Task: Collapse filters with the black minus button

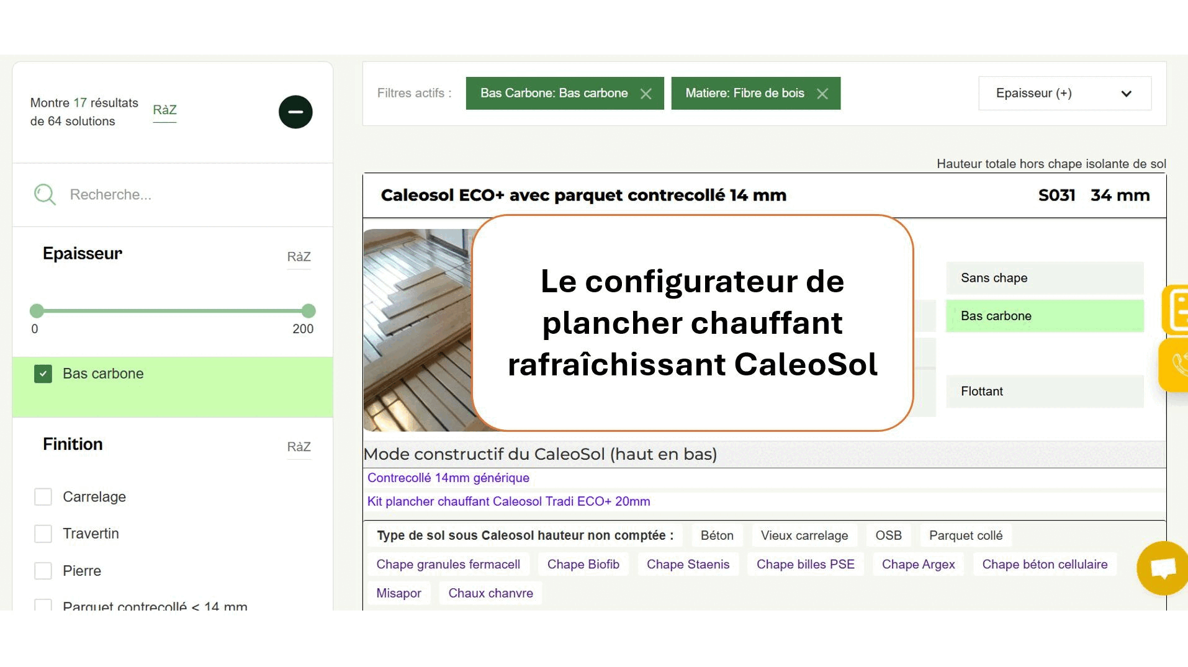Action: click(x=295, y=112)
